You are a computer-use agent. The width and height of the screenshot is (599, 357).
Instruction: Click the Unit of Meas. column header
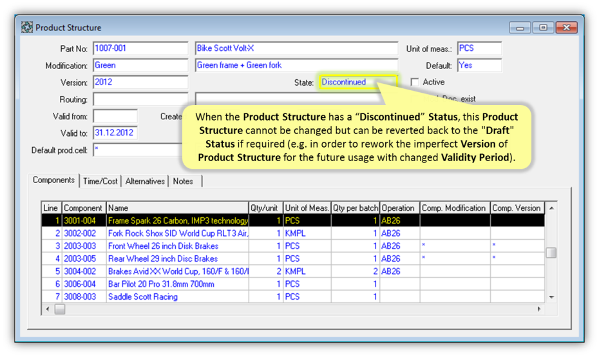307,208
